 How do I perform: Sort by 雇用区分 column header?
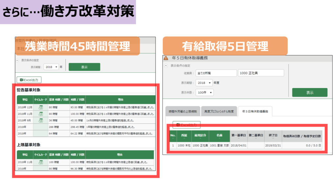click(200, 136)
